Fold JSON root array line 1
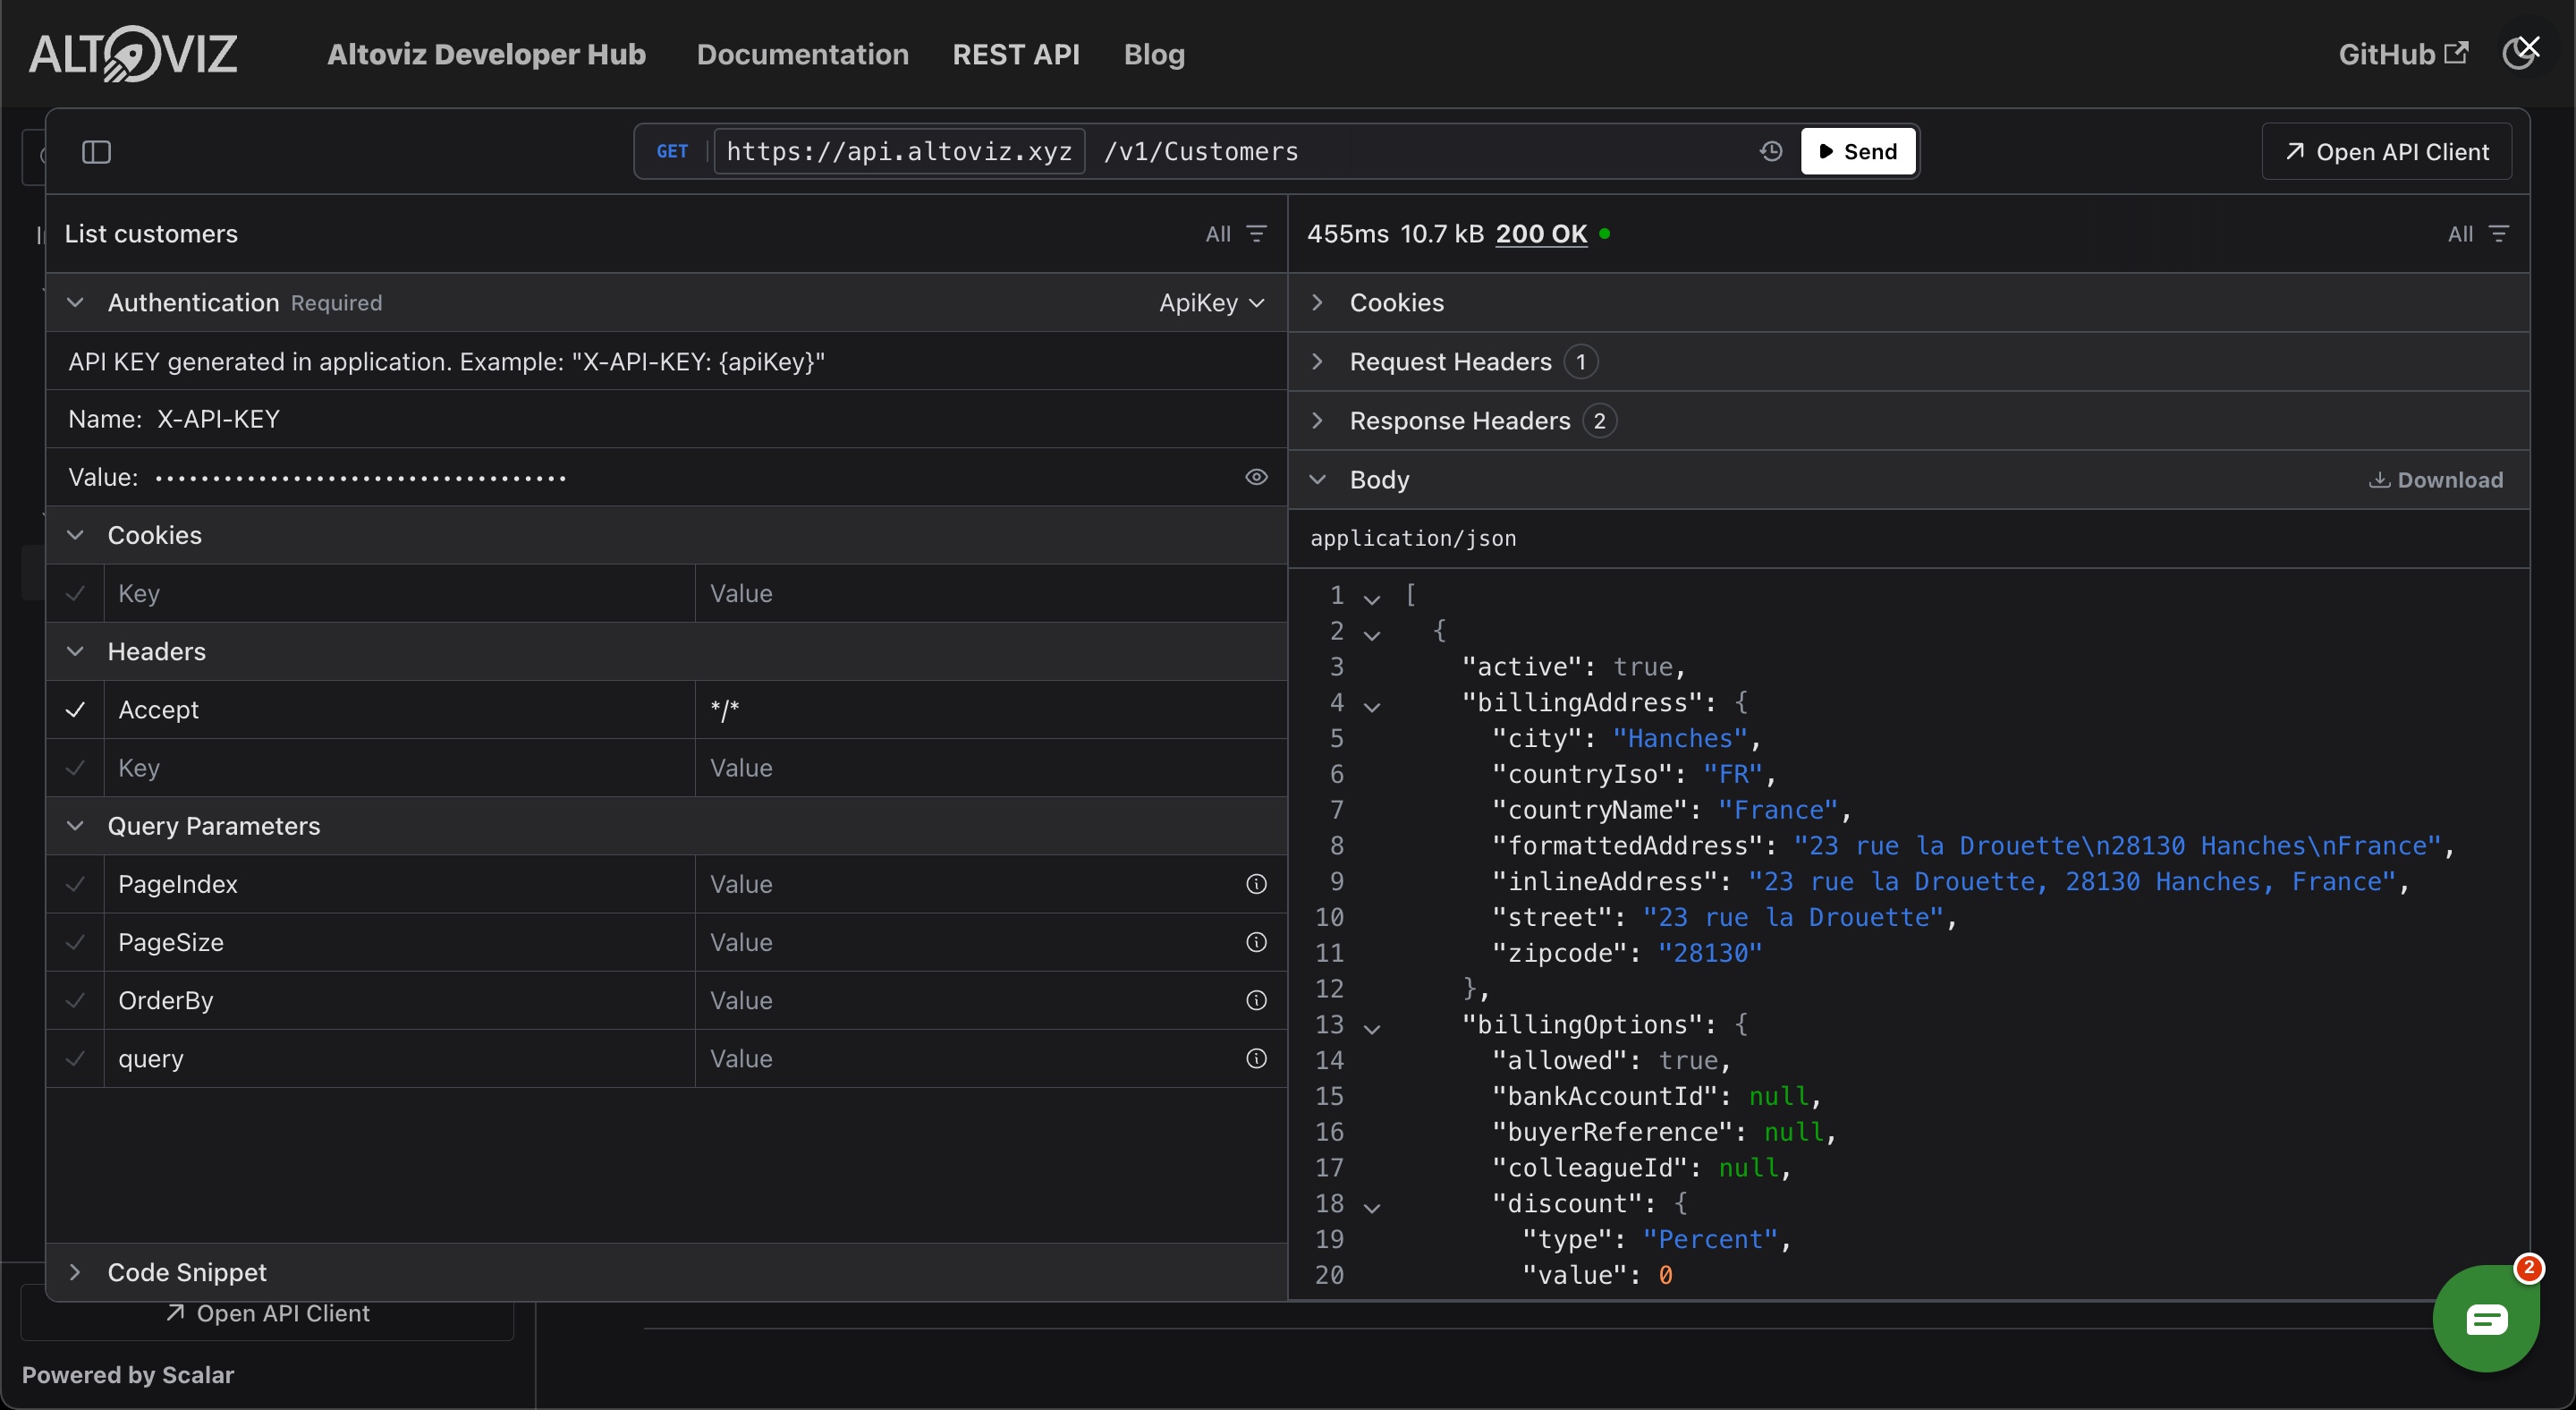 click(1372, 600)
